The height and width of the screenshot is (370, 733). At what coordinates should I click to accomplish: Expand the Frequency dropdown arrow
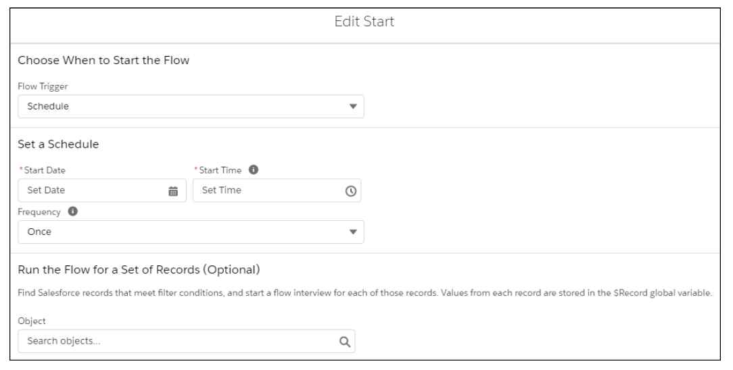click(353, 232)
